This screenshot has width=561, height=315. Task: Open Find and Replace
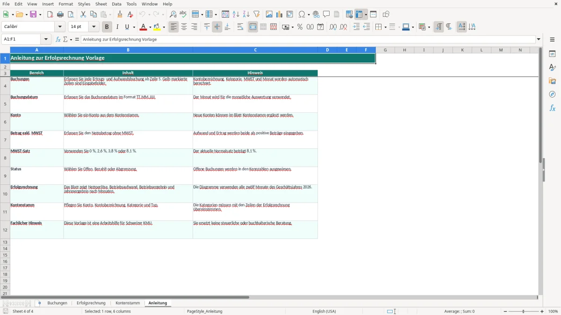[x=173, y=14]
